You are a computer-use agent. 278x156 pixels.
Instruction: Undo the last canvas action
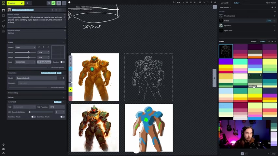point(204,3)
